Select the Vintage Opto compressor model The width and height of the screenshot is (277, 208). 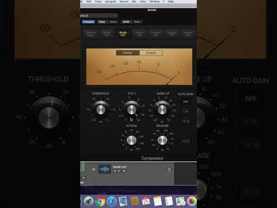pyautogui.click(x=188, y=34)
